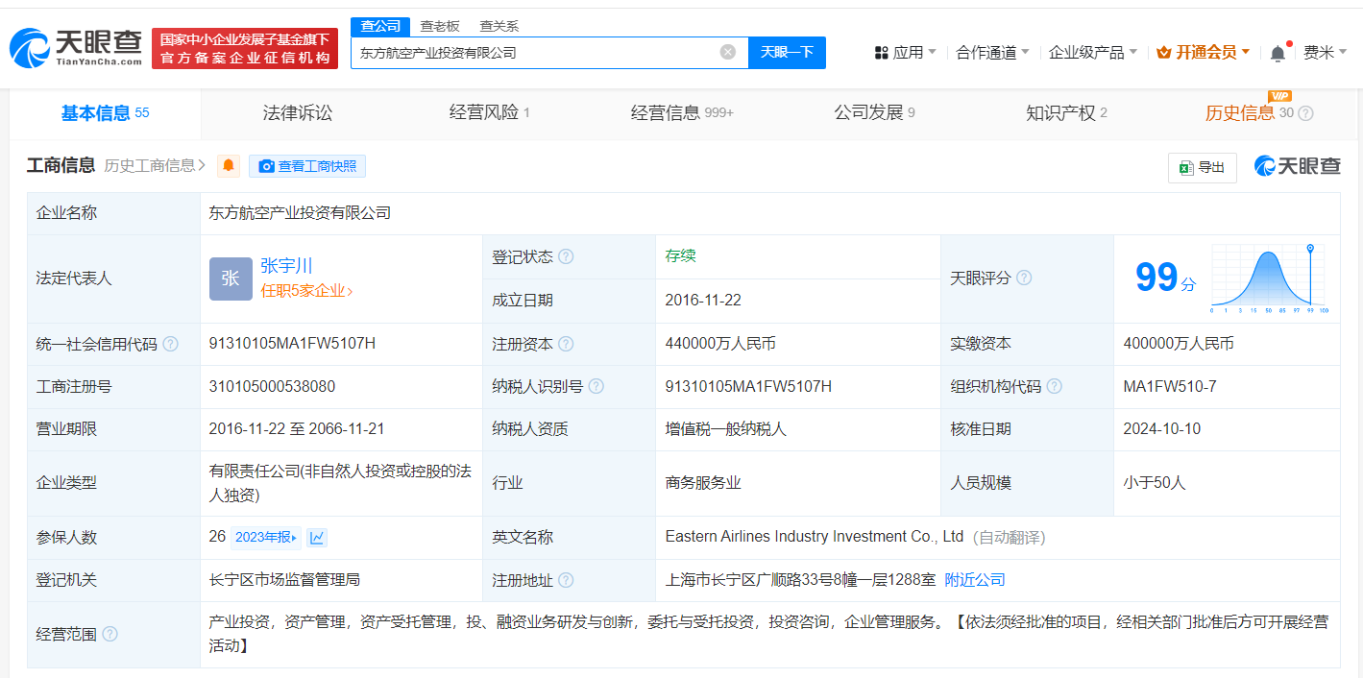
Task: Select the 查老板 search tab
Action: pyautogui.click(x=440, y=26)
